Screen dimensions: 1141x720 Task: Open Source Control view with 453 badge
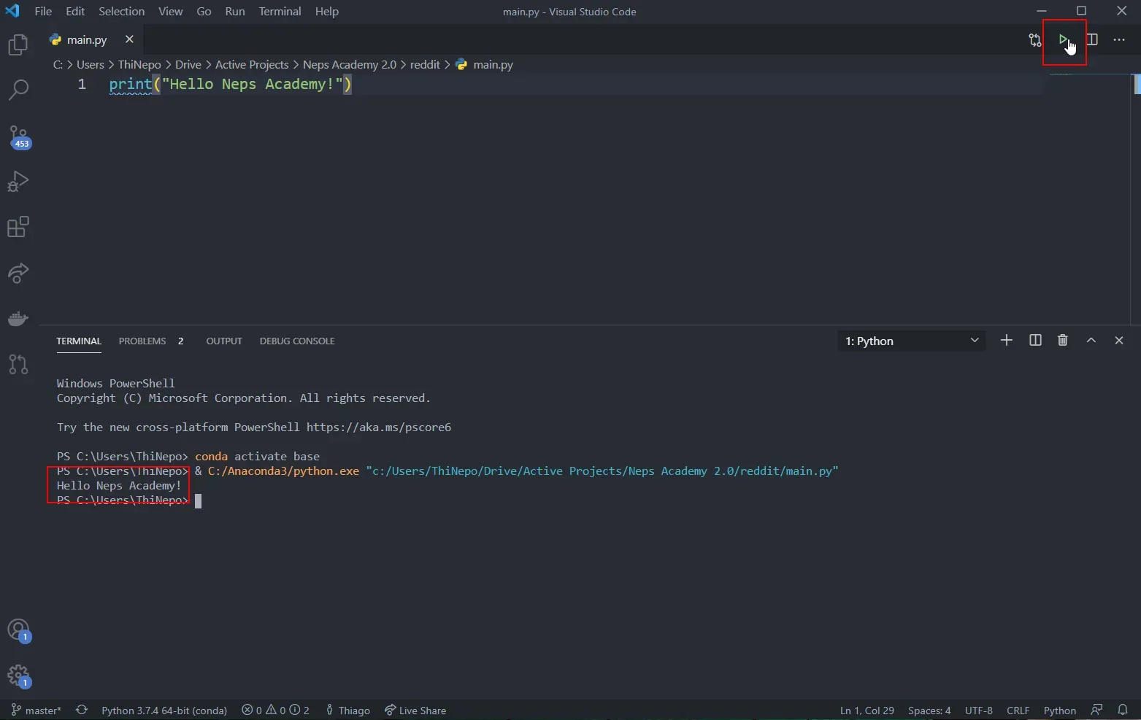coord(18,136)
